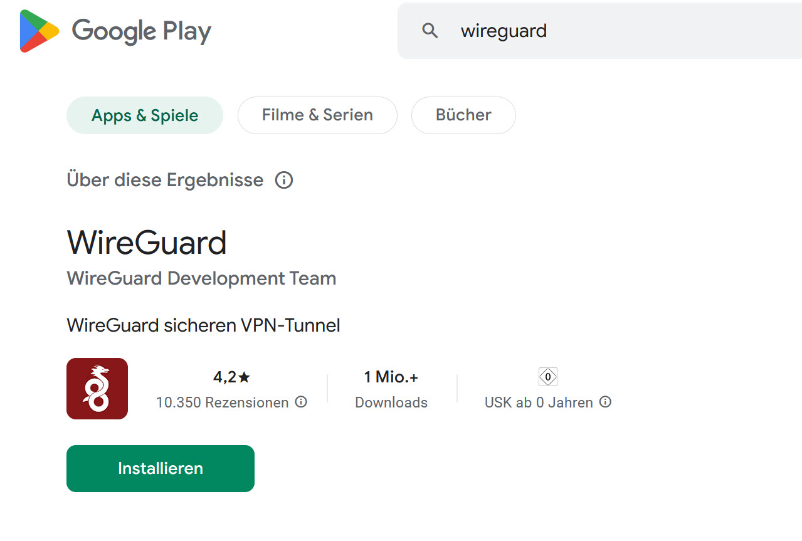Switch to the Bücher tab

[x=463, y=115]
